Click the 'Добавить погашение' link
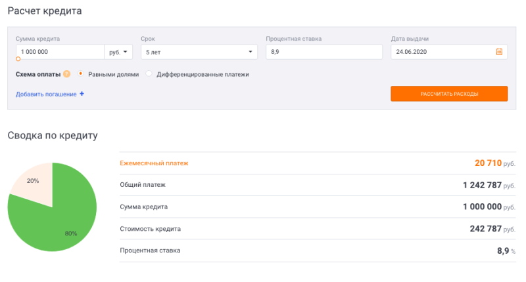Image resolution: width=526 pixels, height=282 pixels. [x=46, y=94]
